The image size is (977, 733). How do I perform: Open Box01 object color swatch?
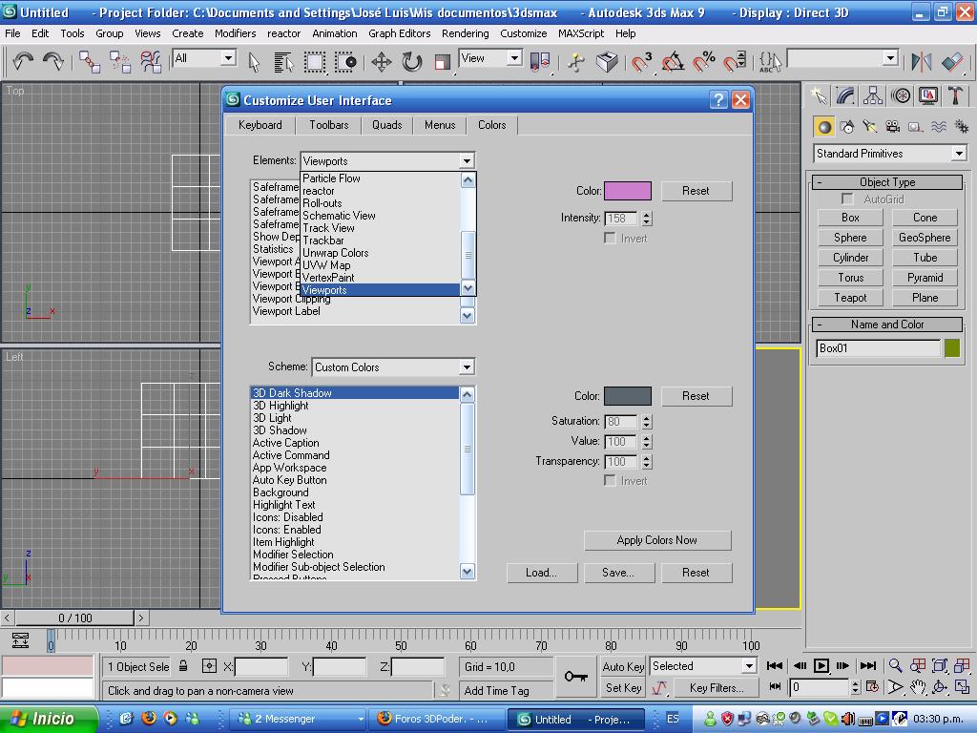[952, 347]
